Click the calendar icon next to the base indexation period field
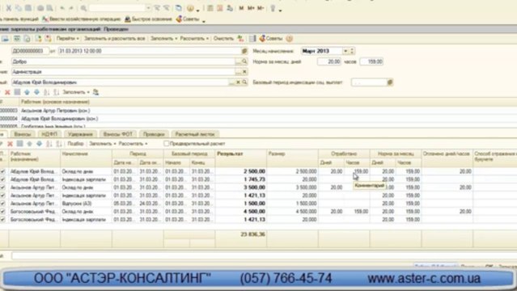 [390, 82]
